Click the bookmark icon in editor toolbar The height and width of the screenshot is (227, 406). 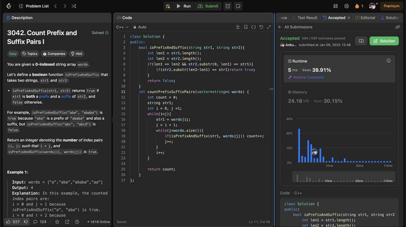(246, 27)
